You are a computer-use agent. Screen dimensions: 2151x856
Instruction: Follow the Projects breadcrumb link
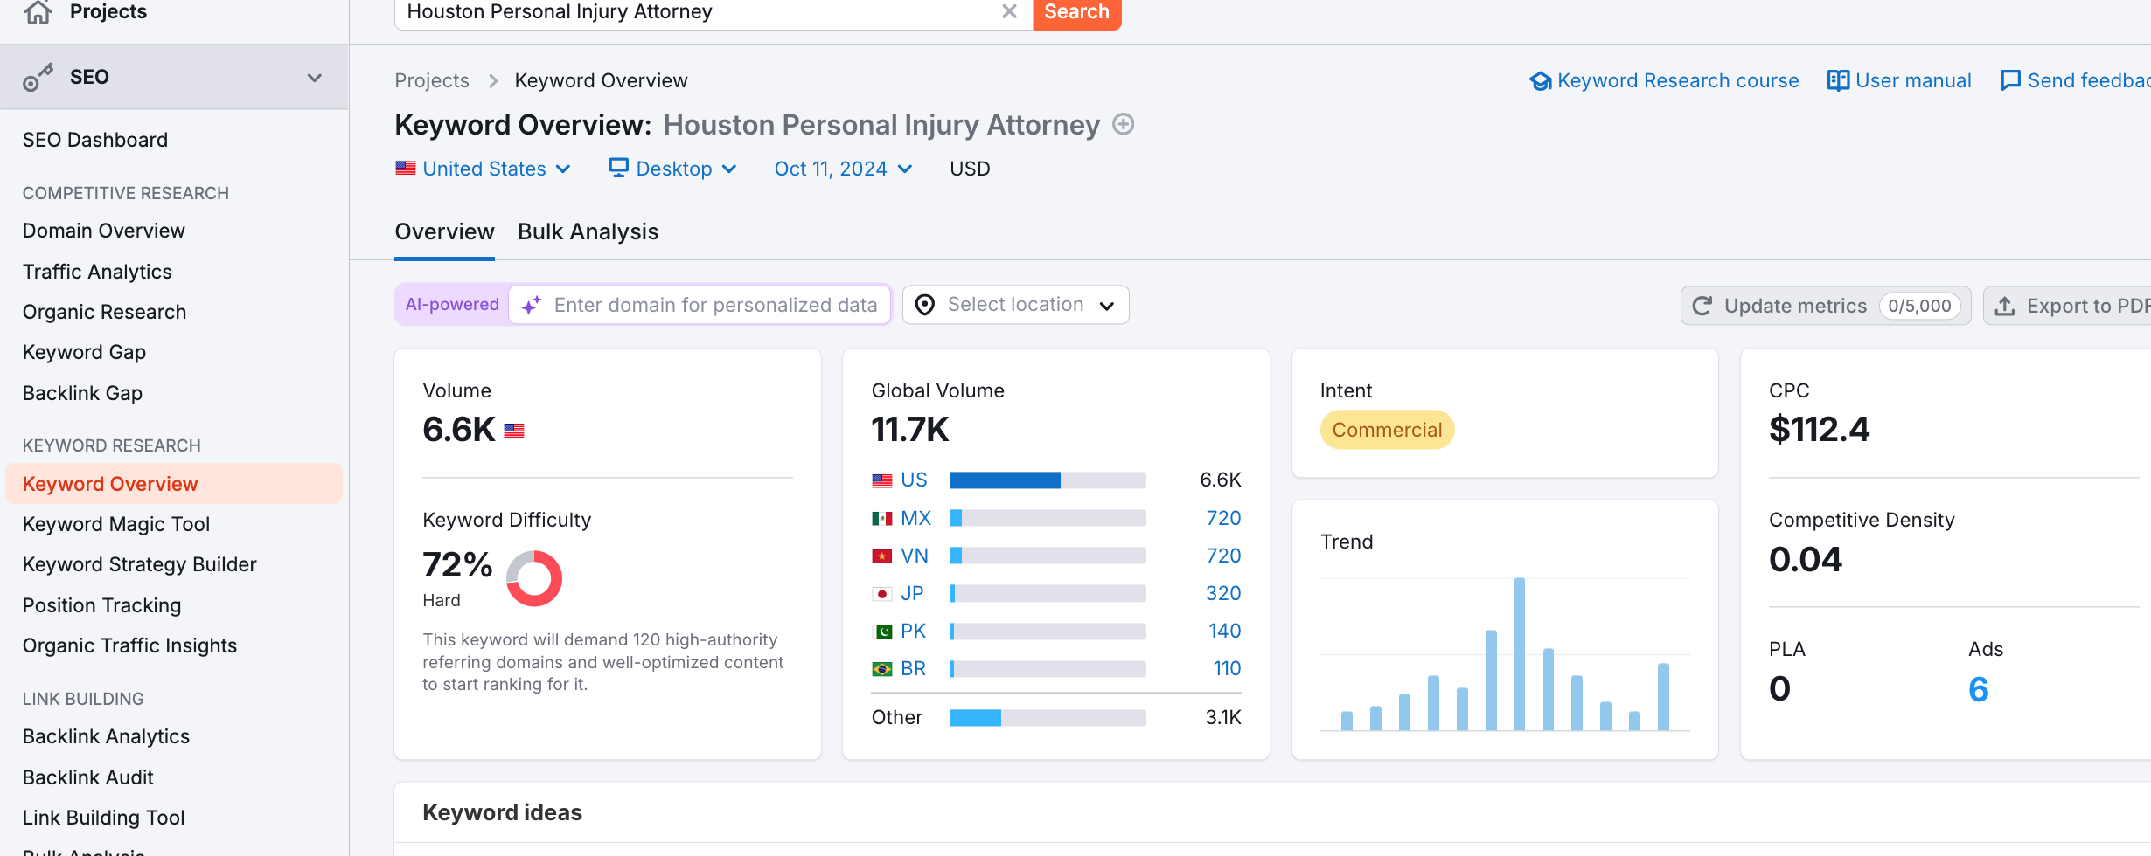[x=432, y=79]
